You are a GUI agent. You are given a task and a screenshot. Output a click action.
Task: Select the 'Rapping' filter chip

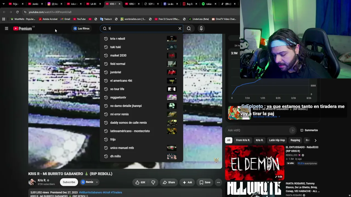[295, 140]
